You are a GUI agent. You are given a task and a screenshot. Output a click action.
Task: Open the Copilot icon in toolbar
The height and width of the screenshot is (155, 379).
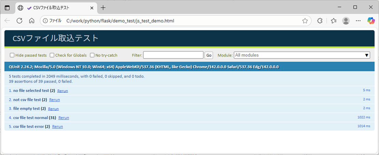pos(371,21)
